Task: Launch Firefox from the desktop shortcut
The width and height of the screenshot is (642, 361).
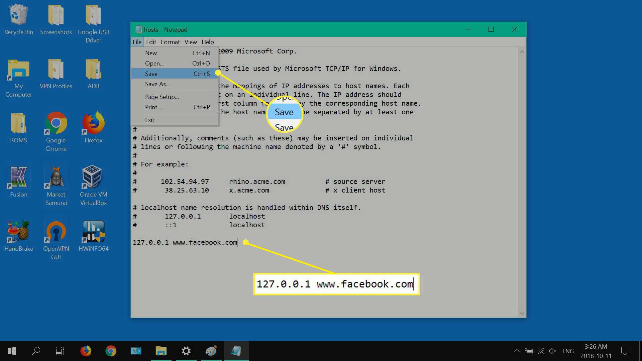Action: [93, 128]
